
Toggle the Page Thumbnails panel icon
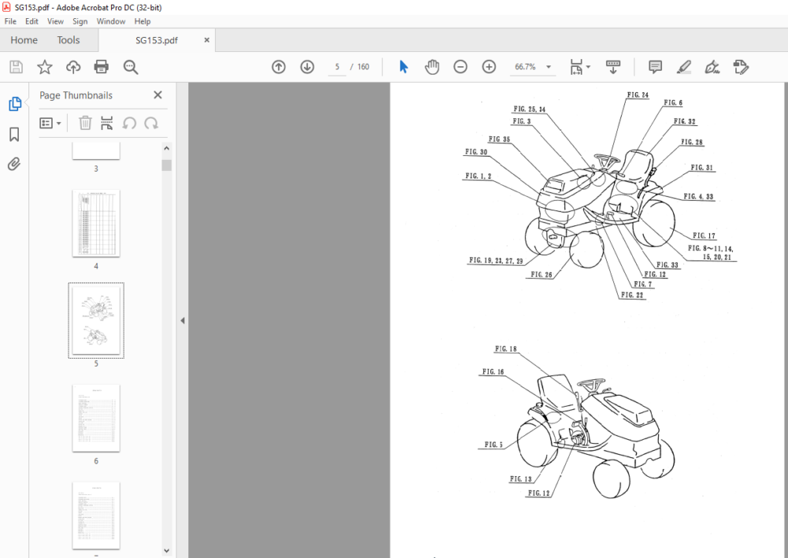(14, 104)
